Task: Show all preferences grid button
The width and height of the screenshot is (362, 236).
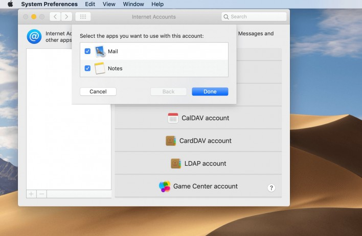Action: (83, 17)
